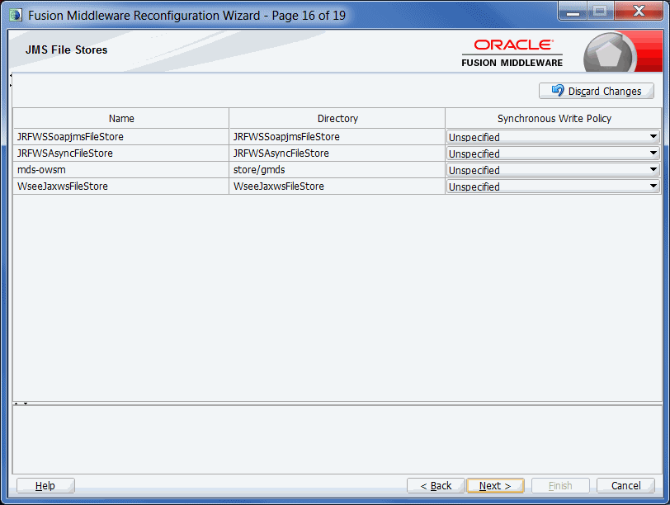
Task: Edit the WseeJaxwsFileStore directory cell
Action: [337, 186]
